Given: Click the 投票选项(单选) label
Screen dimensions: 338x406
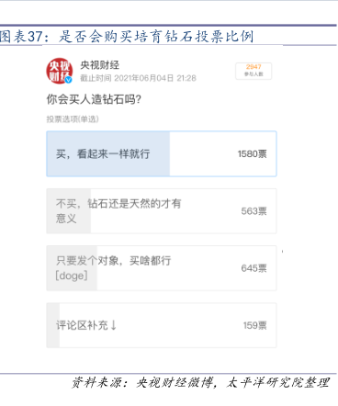Looking at the screenshot, I should coord(73,119).
